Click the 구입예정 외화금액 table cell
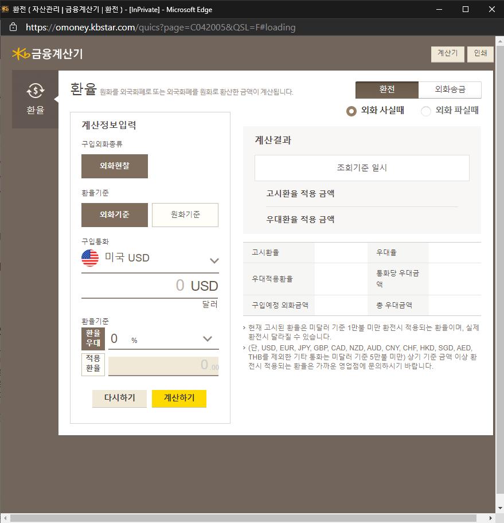 pyautogui.click(x=279, y=305)
